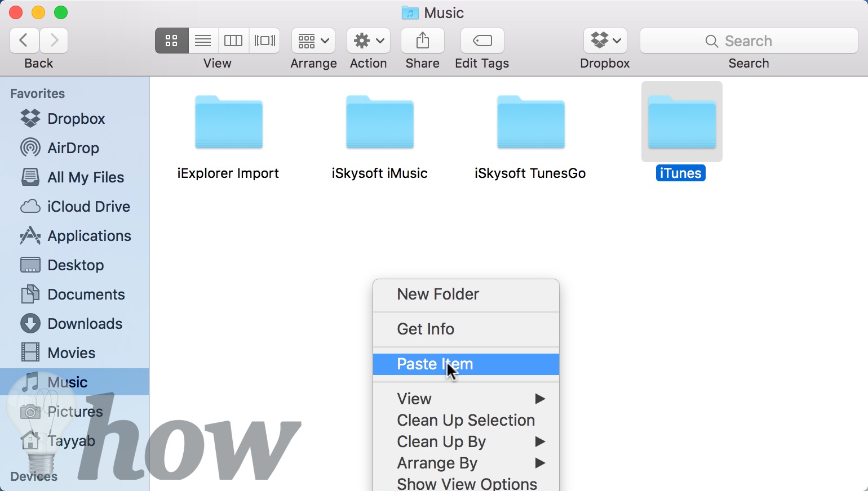Open All My Files in sidebar

click(x=74, y=177)
